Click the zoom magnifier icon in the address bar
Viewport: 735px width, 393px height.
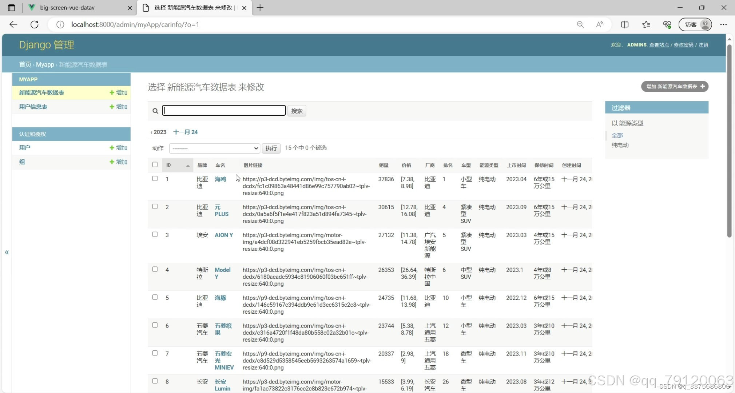[580, 24]
